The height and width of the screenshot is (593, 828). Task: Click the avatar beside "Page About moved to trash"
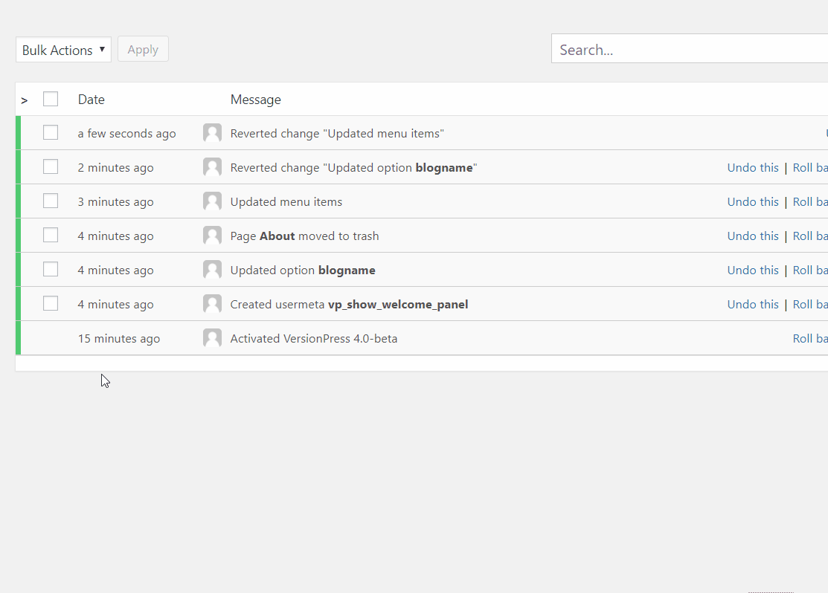pos(212,235)
